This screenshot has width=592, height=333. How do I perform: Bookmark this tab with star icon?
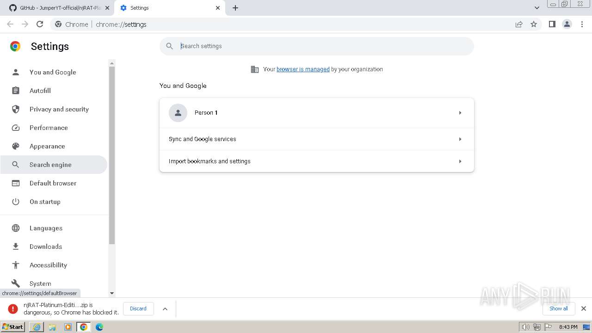[534, 24]
